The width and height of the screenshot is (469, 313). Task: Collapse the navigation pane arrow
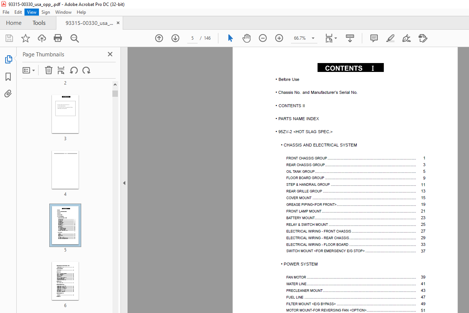click(x=124, y=183)
